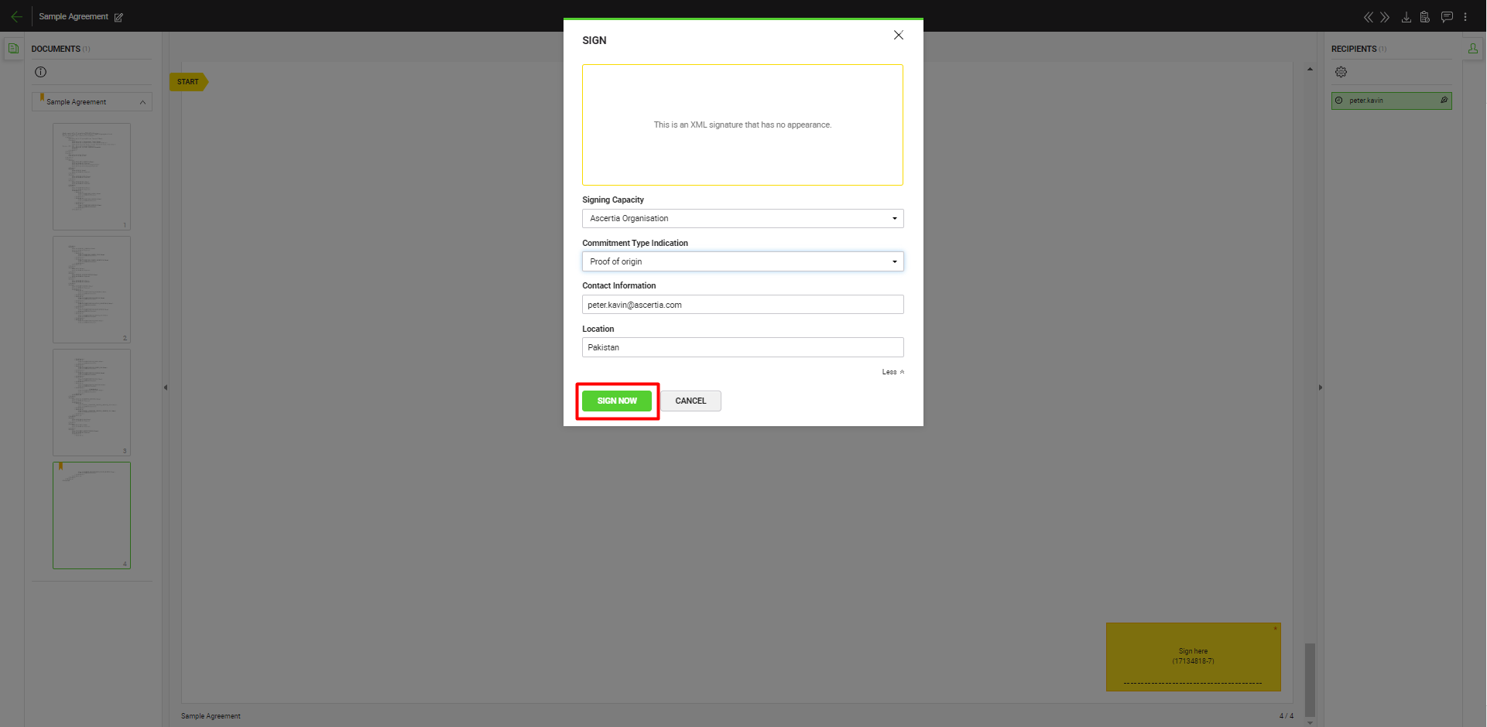Image resolution: width=1487 pixels, height=727 pixels.
Task: Click the rename icon beside Sample Agreement title
Action: 118,17
